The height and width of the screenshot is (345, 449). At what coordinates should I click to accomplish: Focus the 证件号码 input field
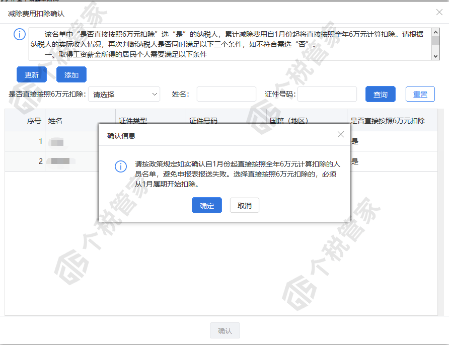pos(327,94)
